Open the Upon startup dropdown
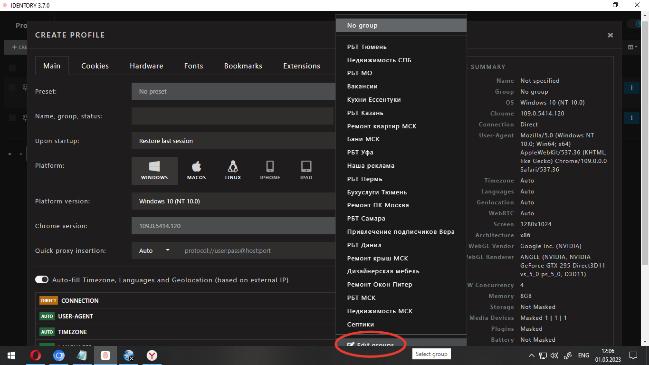This screenshot has width=649, height=365. [233, 141]
